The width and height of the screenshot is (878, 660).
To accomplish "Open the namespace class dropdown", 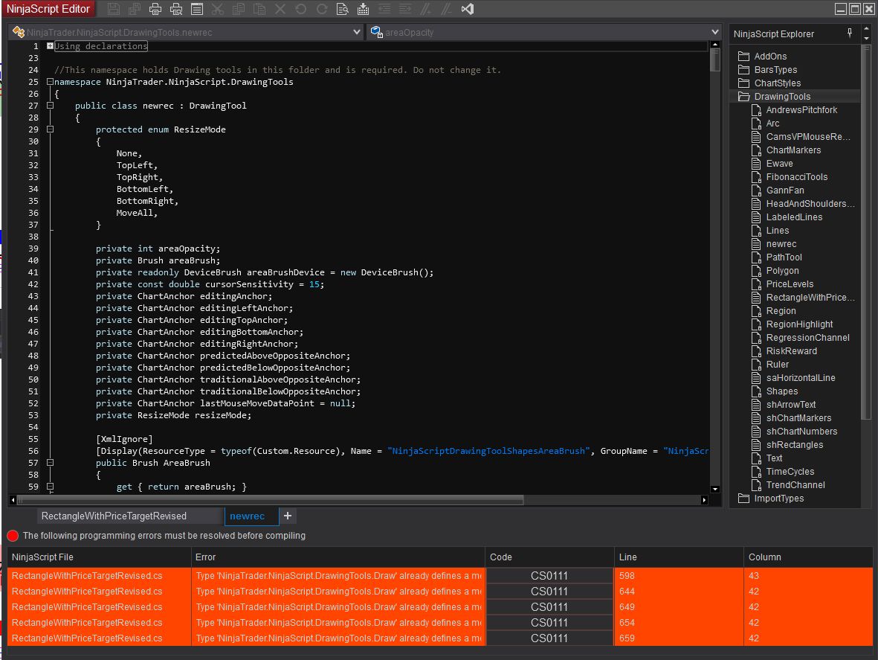I will point(357,32).
